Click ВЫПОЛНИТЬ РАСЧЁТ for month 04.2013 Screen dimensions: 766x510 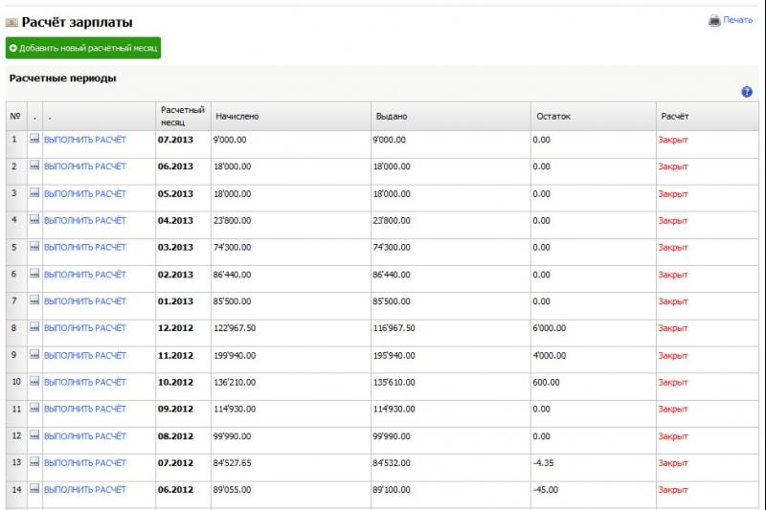[x=85, y=221]
